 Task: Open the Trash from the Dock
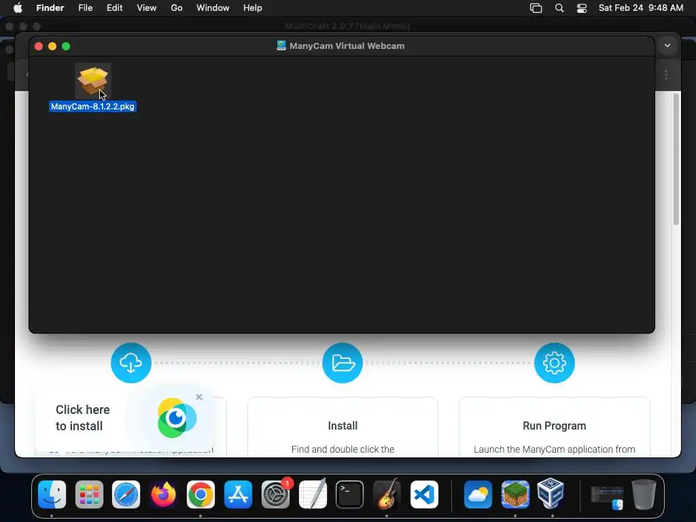point(644,494)
